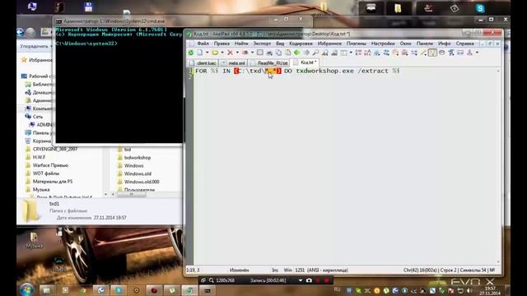Screen dimensions: 527x296
Task: Close document with the red X toolbar icon
Action: click(230, 53)
